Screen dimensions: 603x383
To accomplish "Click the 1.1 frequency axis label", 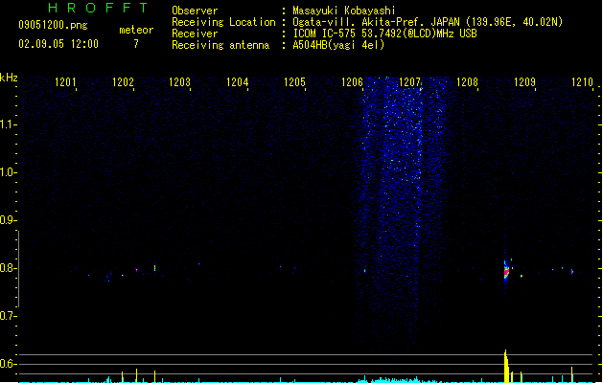I will (x=8, y=124).
